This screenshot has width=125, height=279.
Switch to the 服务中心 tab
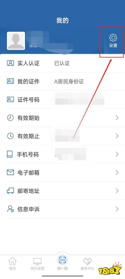tap(87, 263)
